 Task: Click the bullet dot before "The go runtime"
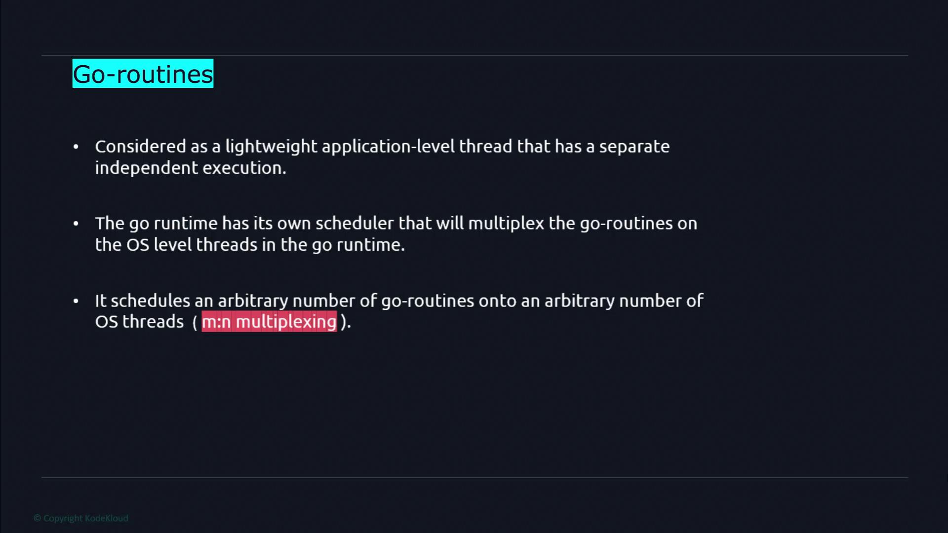pos(76,224)
